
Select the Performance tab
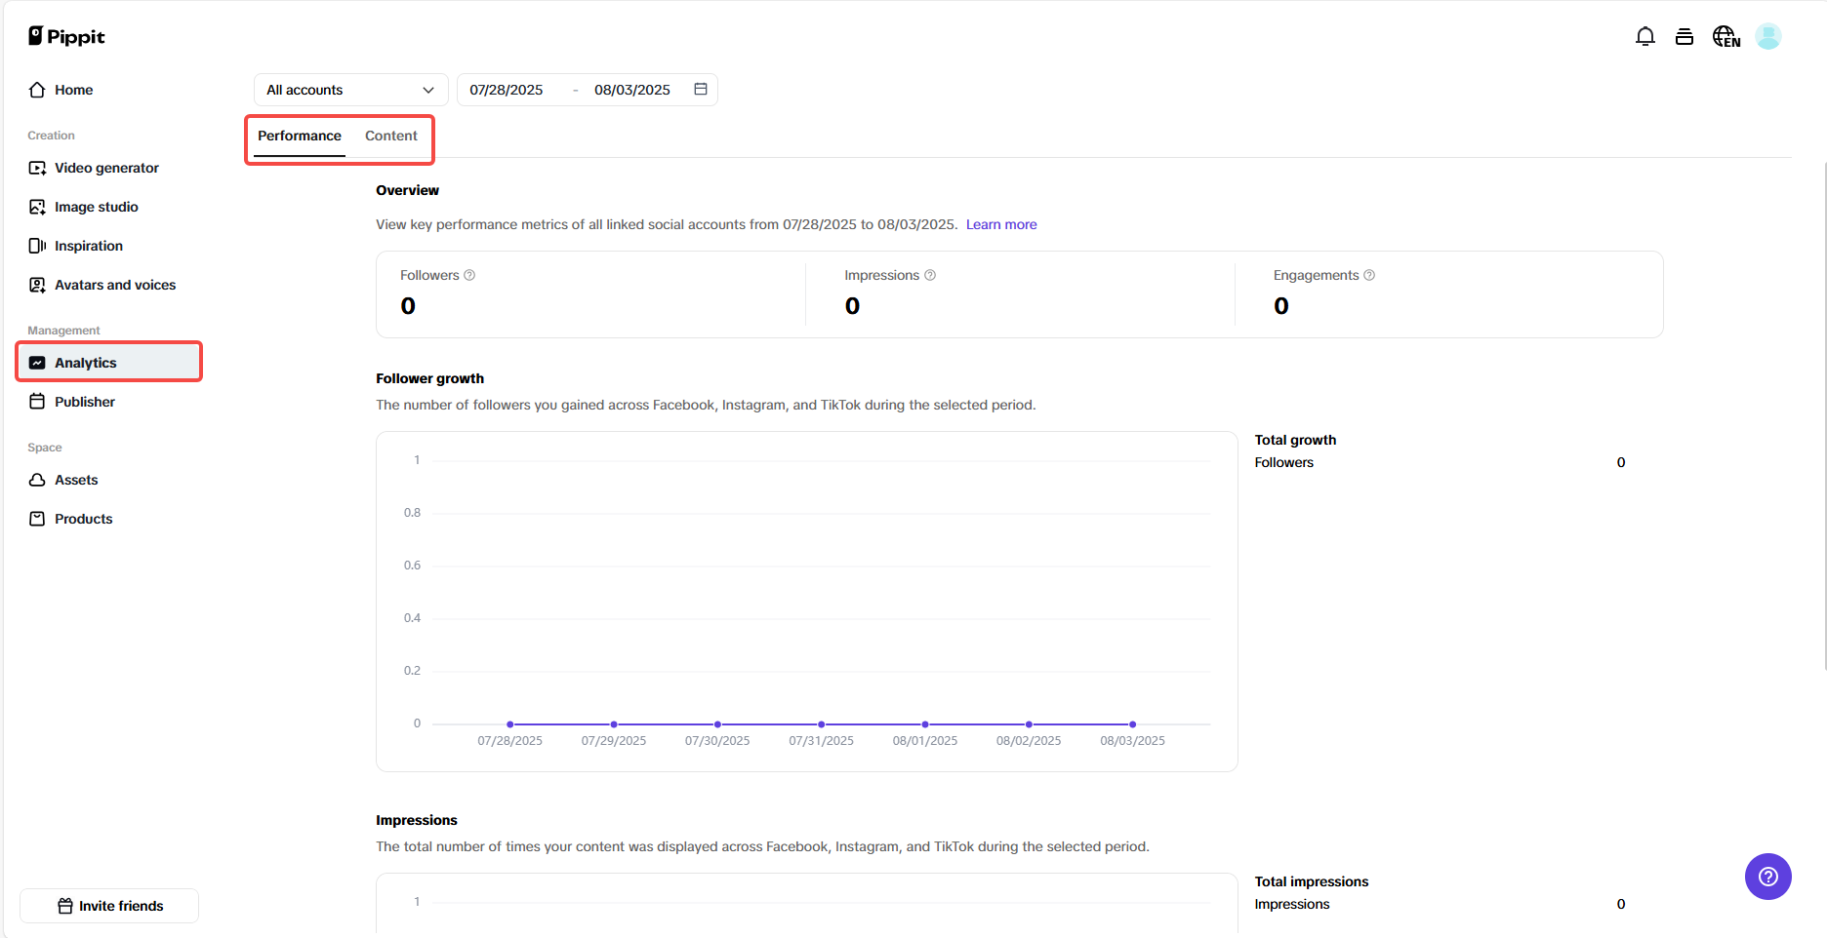coord(299,136)
